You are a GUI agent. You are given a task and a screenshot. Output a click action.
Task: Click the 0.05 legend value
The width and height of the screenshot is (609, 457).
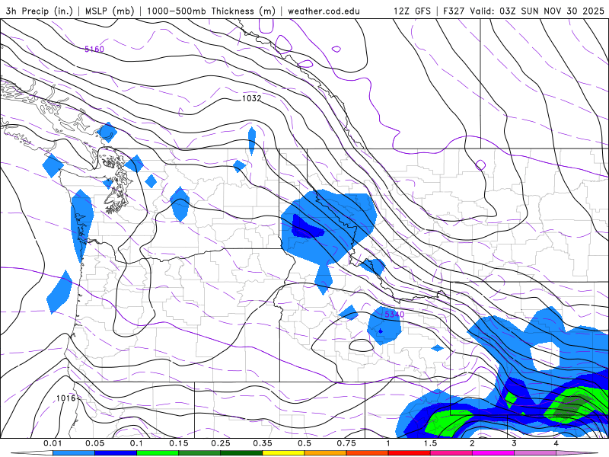94,443
